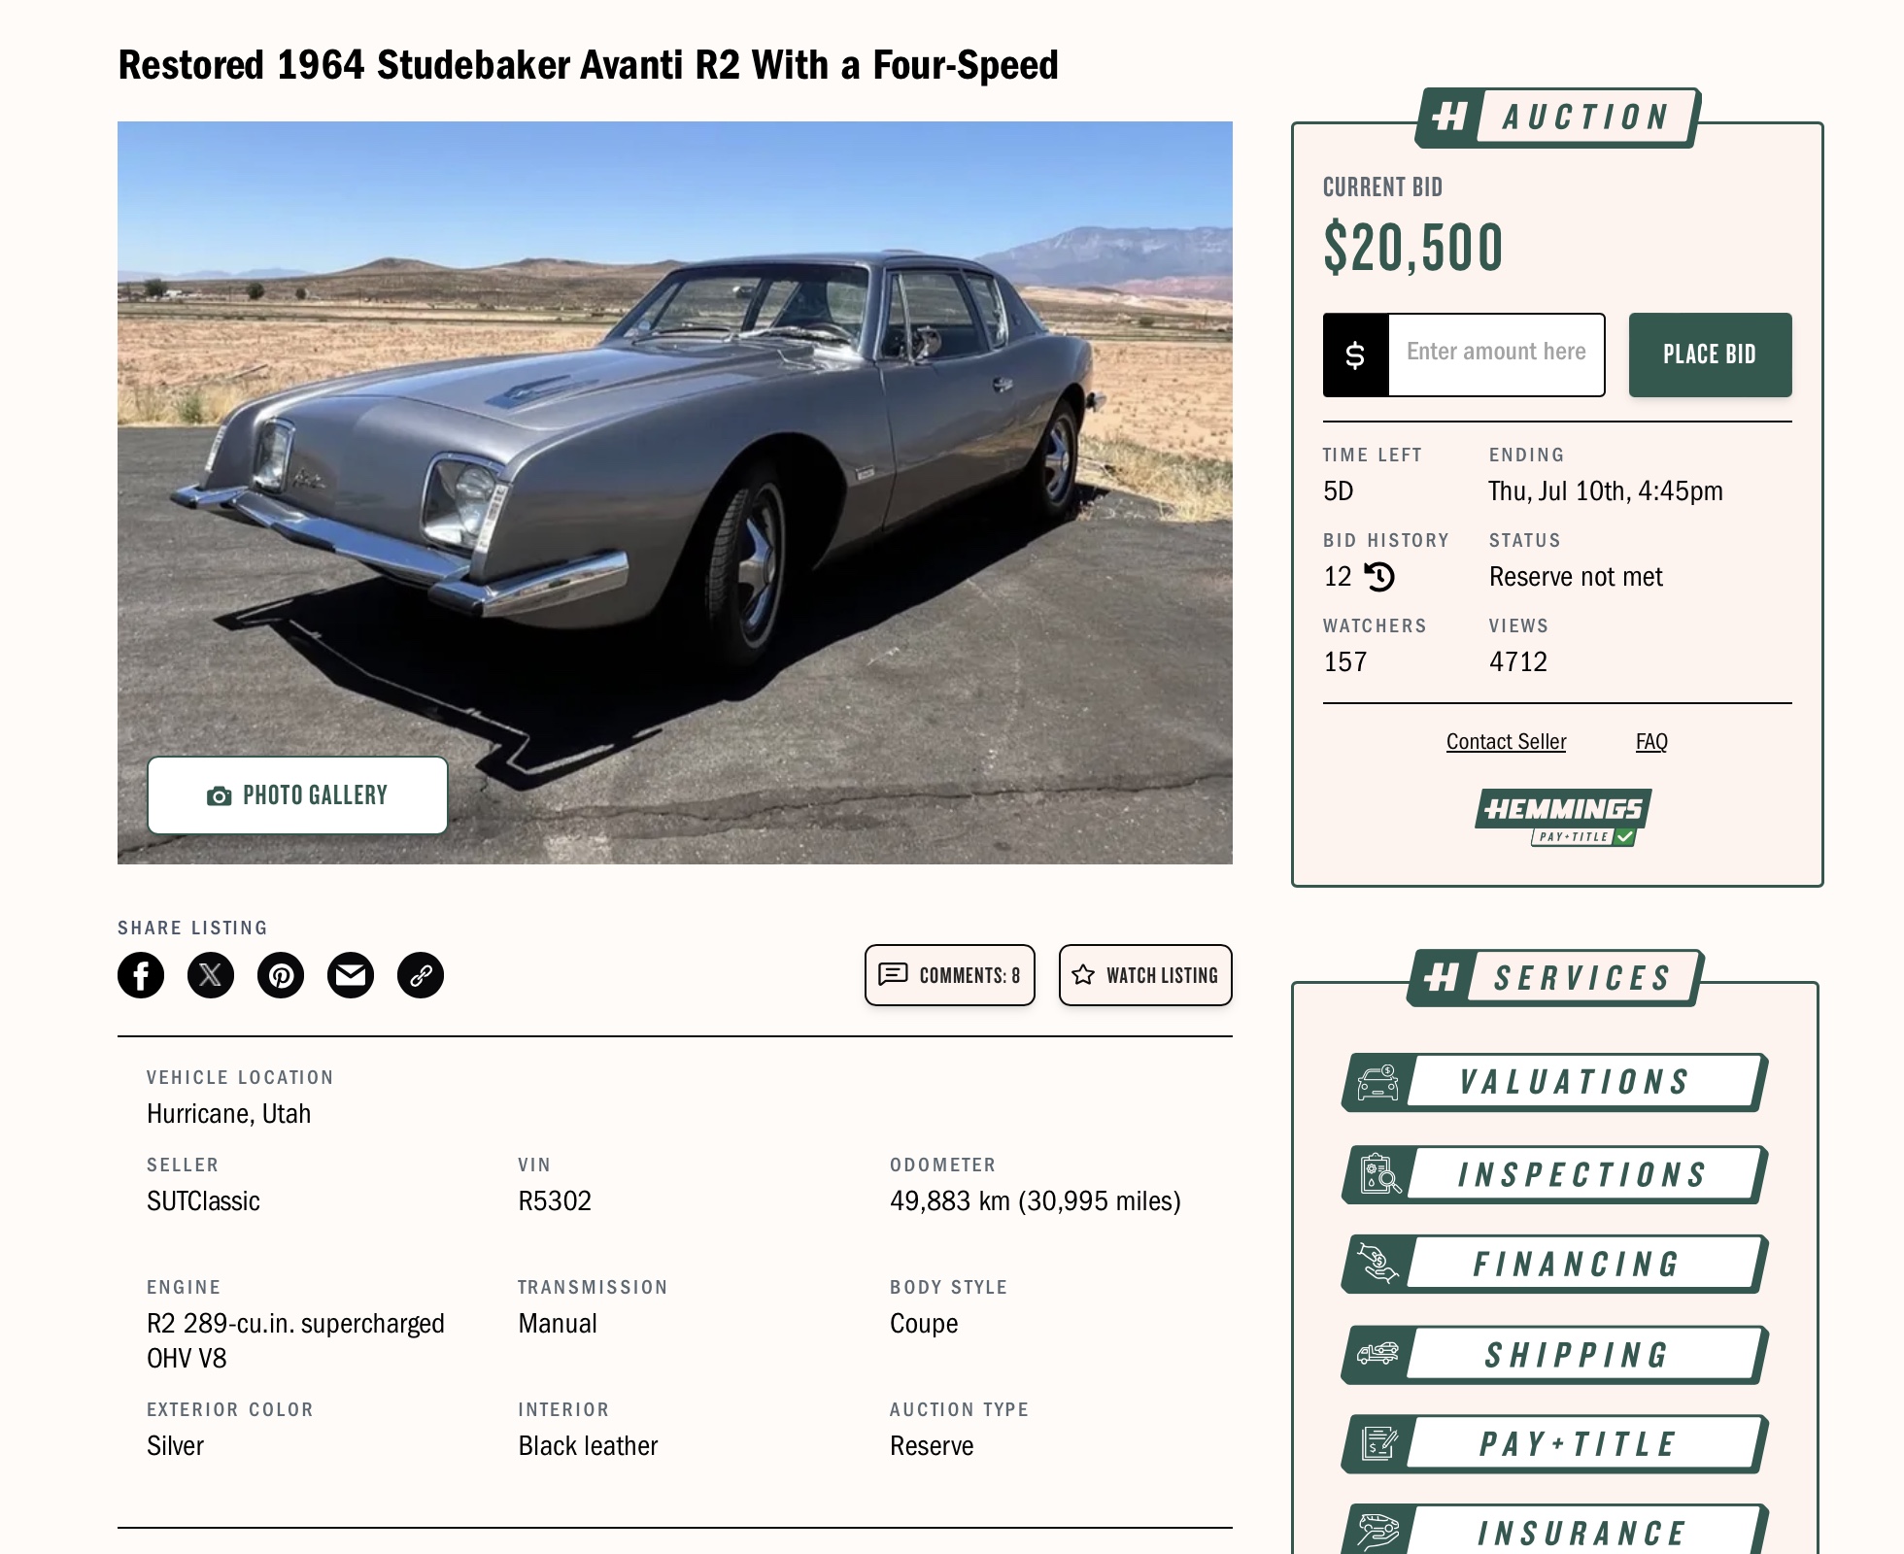
Task: Click Watch Listing button
Action: click(1145, 975)
